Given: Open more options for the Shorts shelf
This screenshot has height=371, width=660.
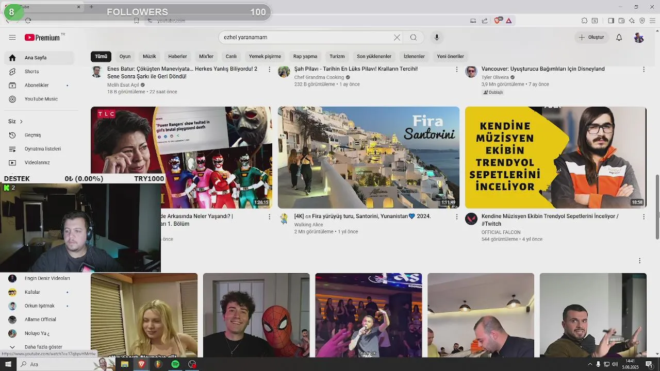Looking at the screenshot, I should tap(639, 261).
